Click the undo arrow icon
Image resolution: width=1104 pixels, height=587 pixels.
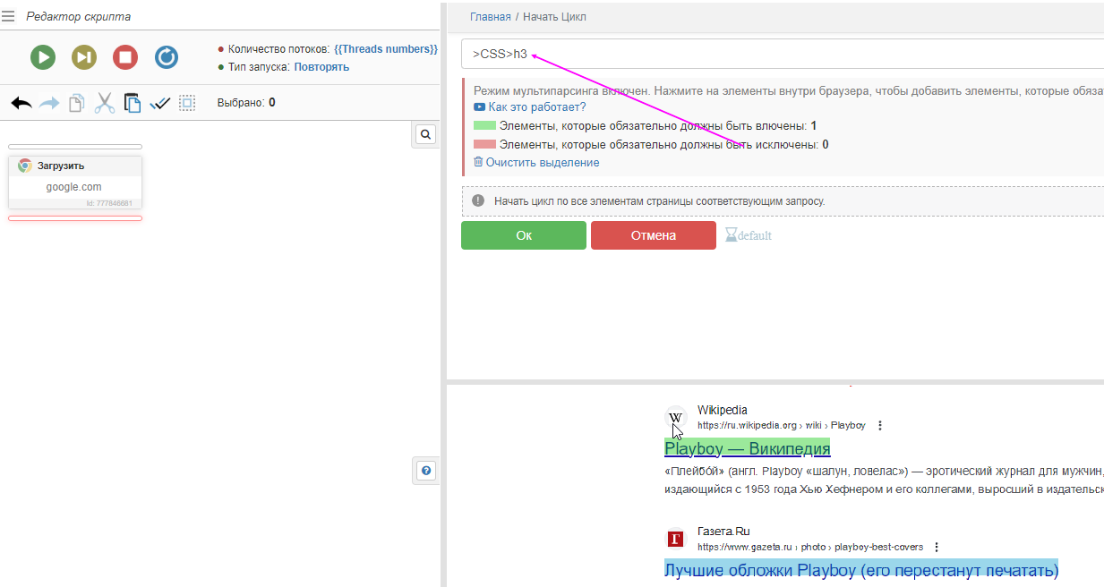tap(21, 103)
